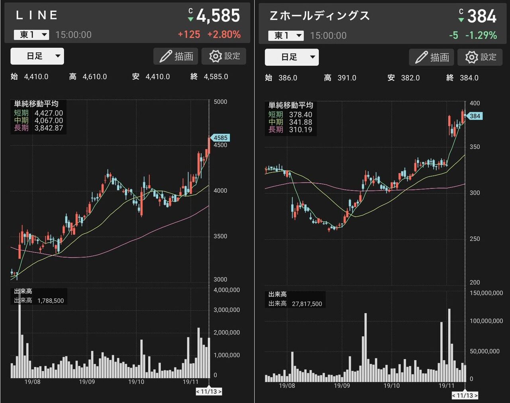The height and width of the screenshot is (403, 510).
Task: Click the 長期 3,842.87 moving average value
Action: (39, 128)
